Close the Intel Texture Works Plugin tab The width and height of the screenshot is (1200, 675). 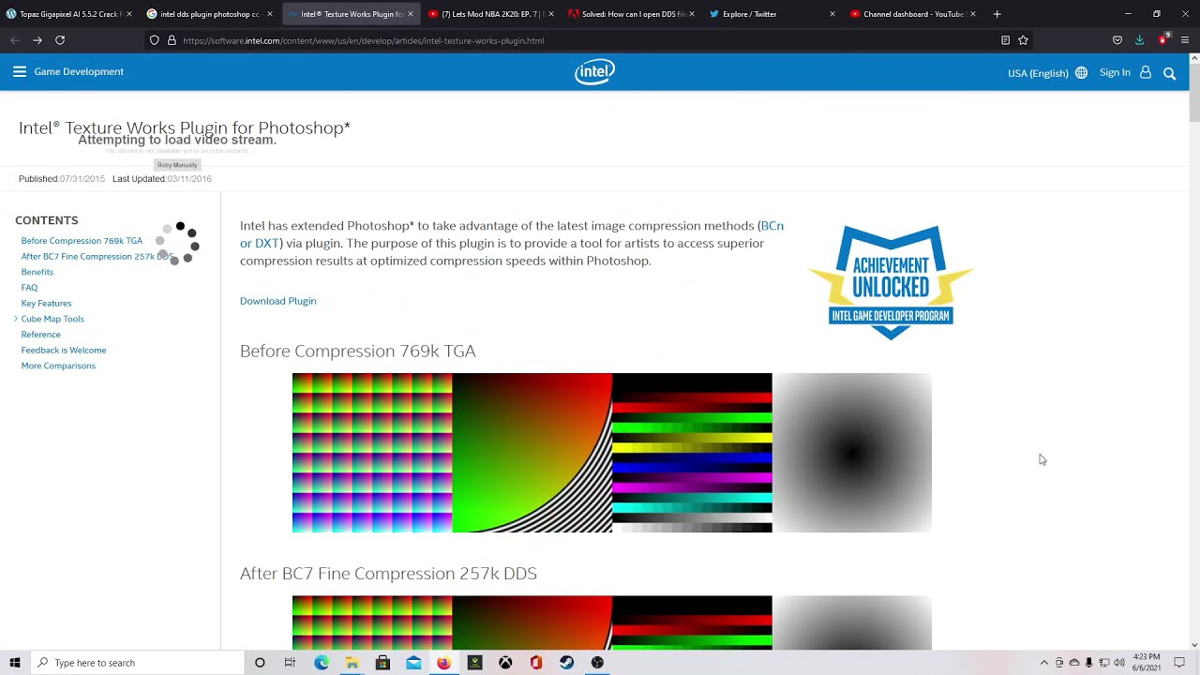[x=410, y=14]
